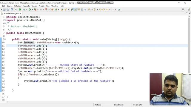Open the Run menu
This screenshot has height=107, width=191.
pyautogui.click(x=48, y=6)
